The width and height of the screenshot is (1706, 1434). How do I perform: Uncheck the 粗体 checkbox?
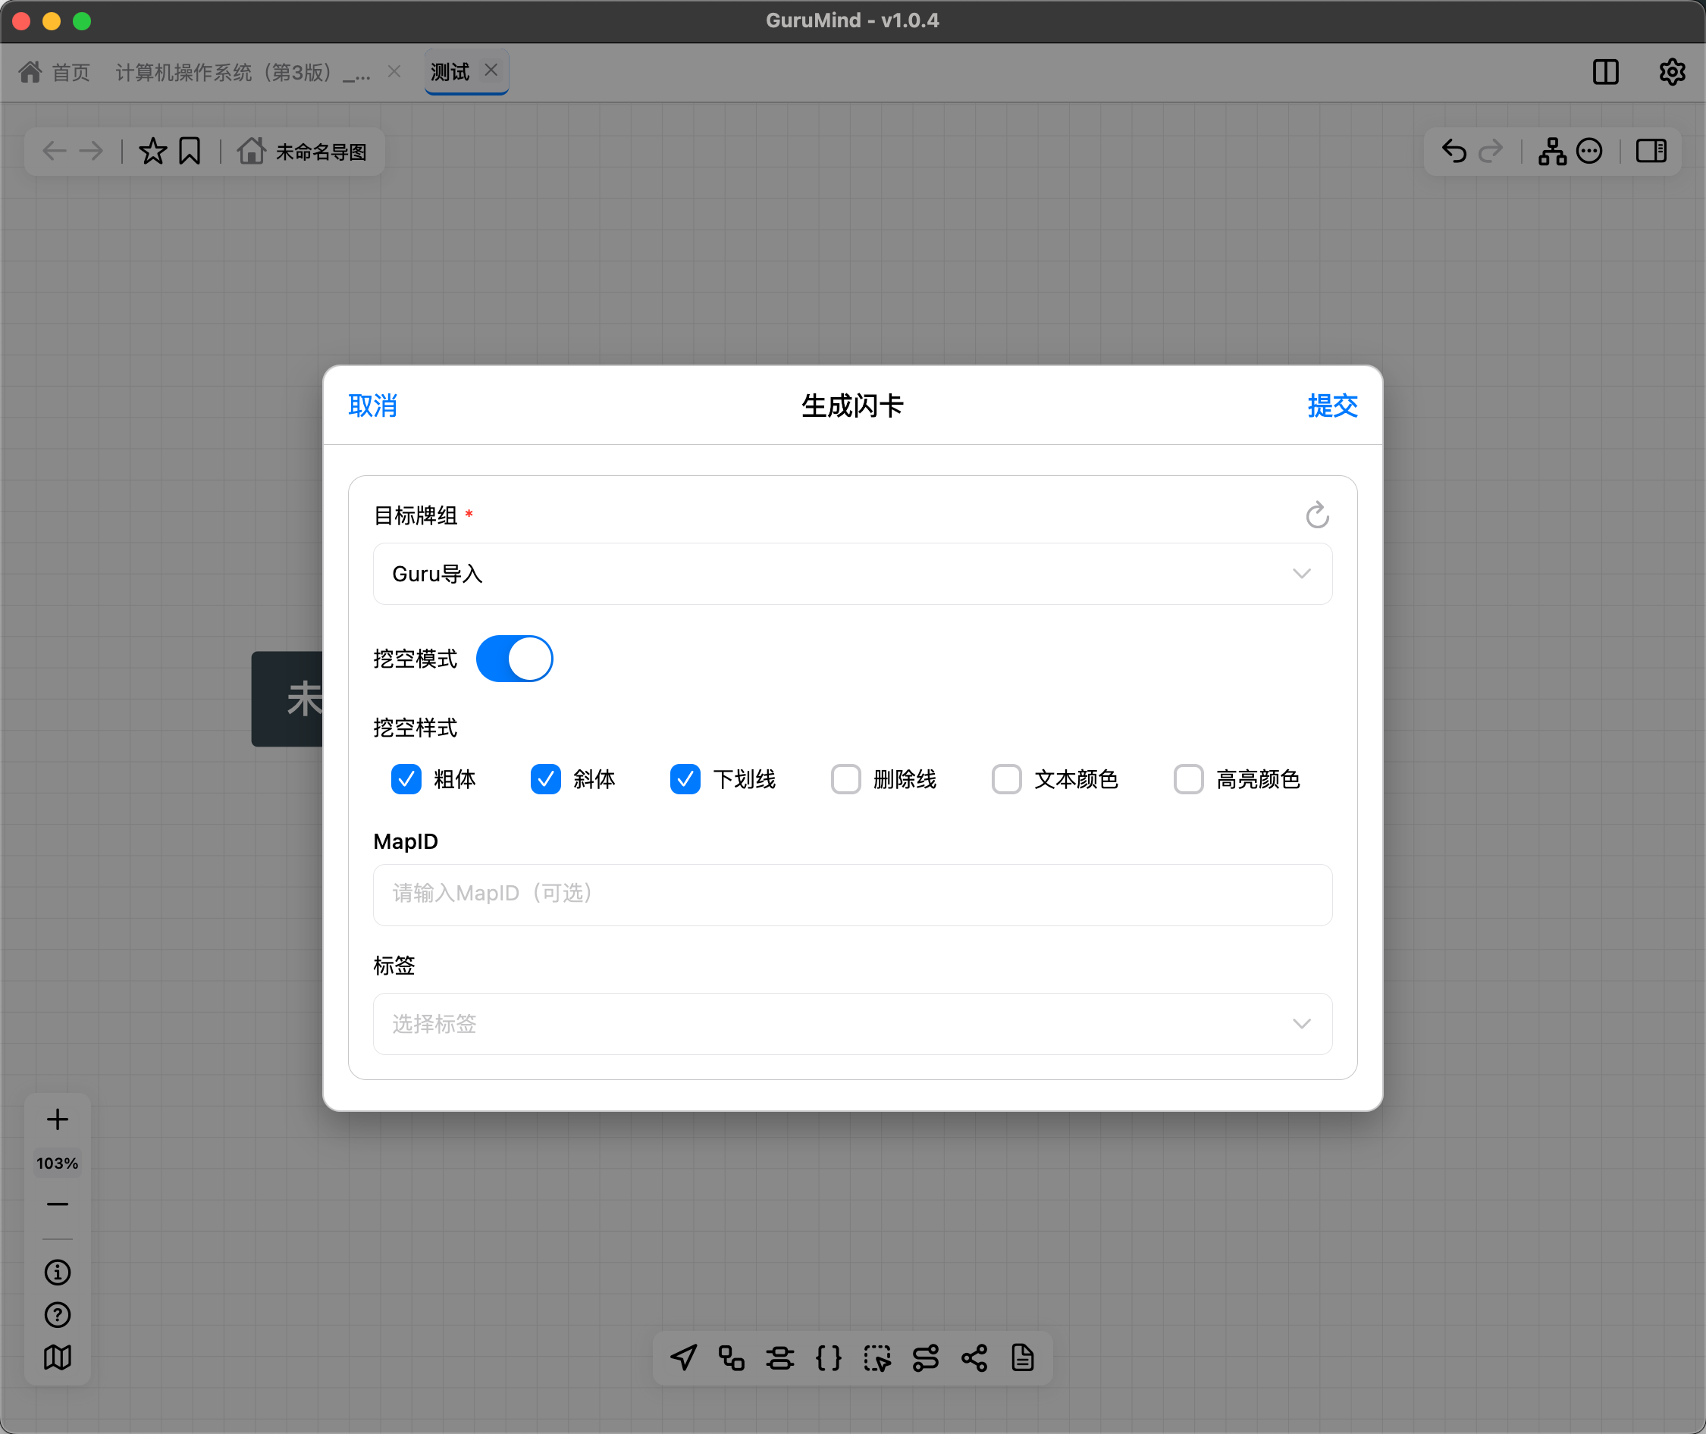coord(406,779)
